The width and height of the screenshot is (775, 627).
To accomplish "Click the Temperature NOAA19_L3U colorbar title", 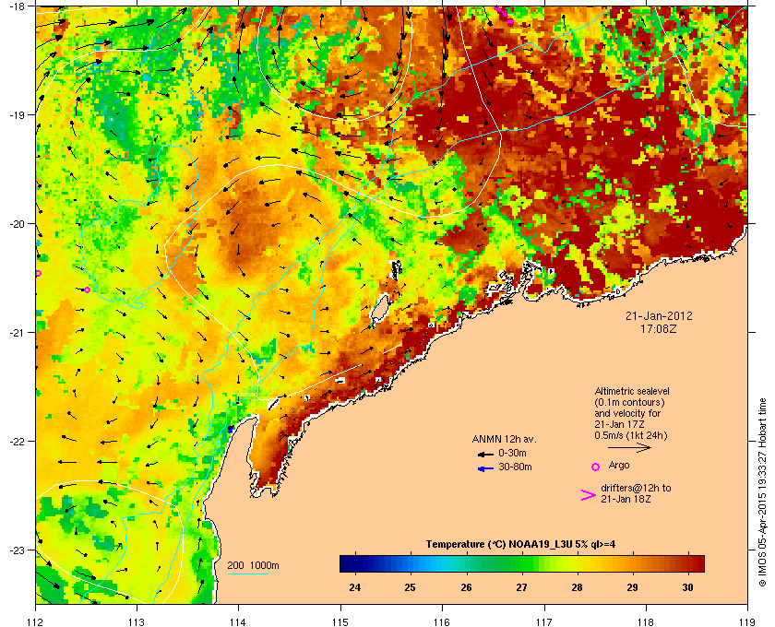I will [520, 545].
